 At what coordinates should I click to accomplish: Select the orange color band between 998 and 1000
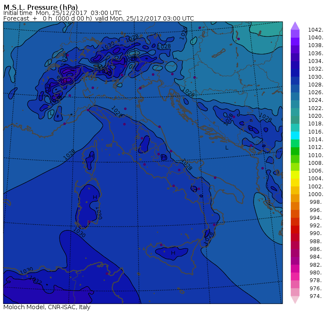tap(295, 198)
